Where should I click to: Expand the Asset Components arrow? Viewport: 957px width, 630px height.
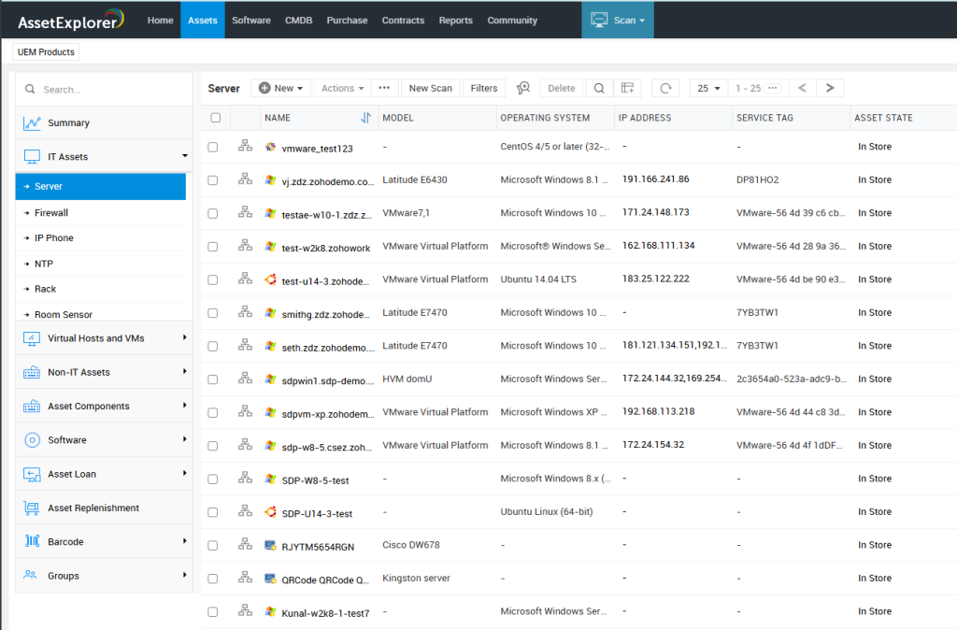click(x=184, y=406)
